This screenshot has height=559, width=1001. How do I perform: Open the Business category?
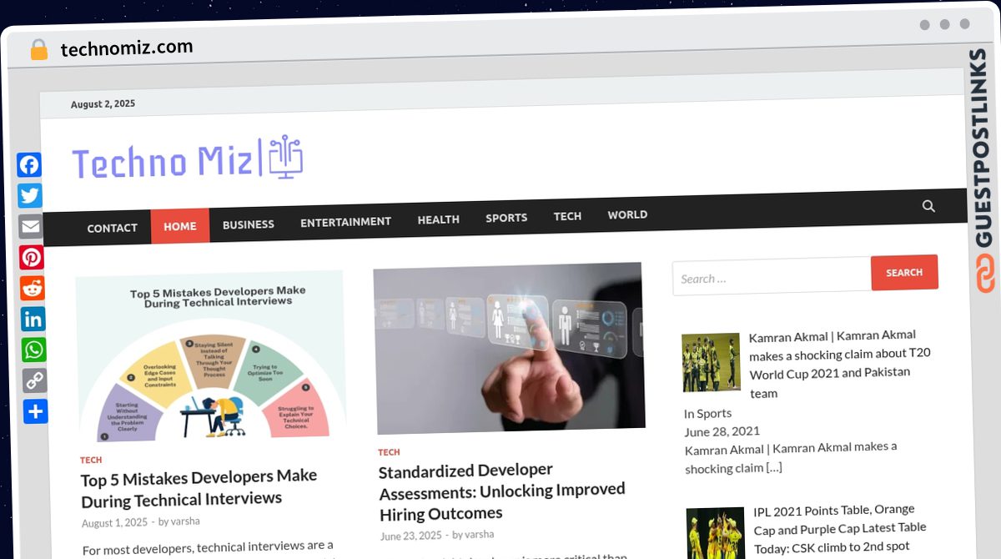point(249,224)
